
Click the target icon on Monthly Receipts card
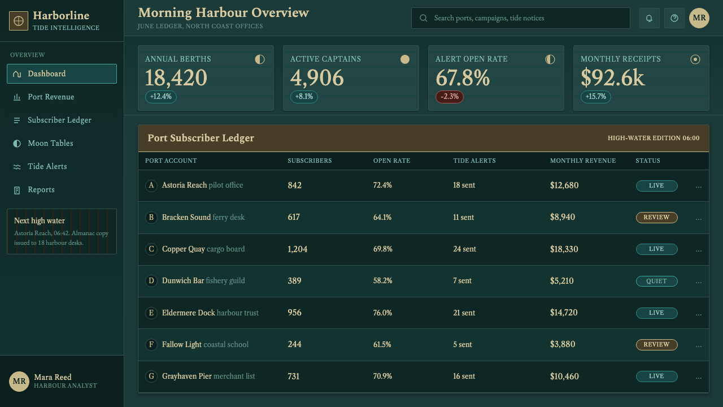695,59
